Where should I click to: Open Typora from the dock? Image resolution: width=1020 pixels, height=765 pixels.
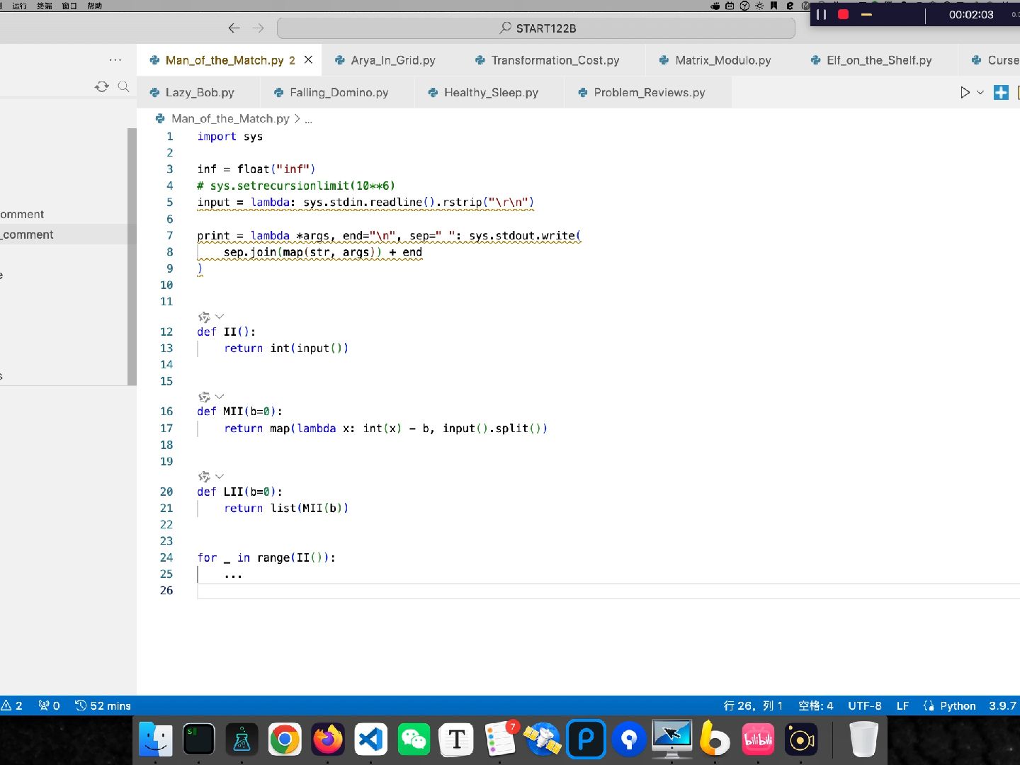[457, 739]
